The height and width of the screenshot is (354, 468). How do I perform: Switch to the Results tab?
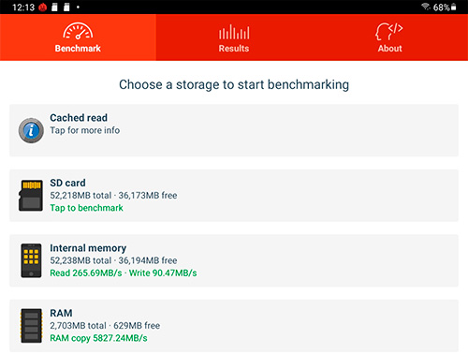pos(234,37)
